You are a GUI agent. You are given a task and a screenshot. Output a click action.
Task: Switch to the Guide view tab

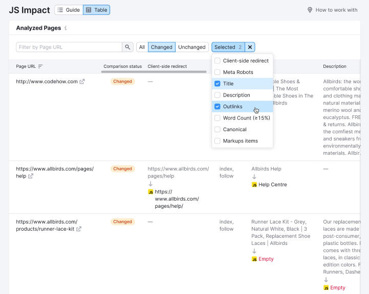click(69, 10)
